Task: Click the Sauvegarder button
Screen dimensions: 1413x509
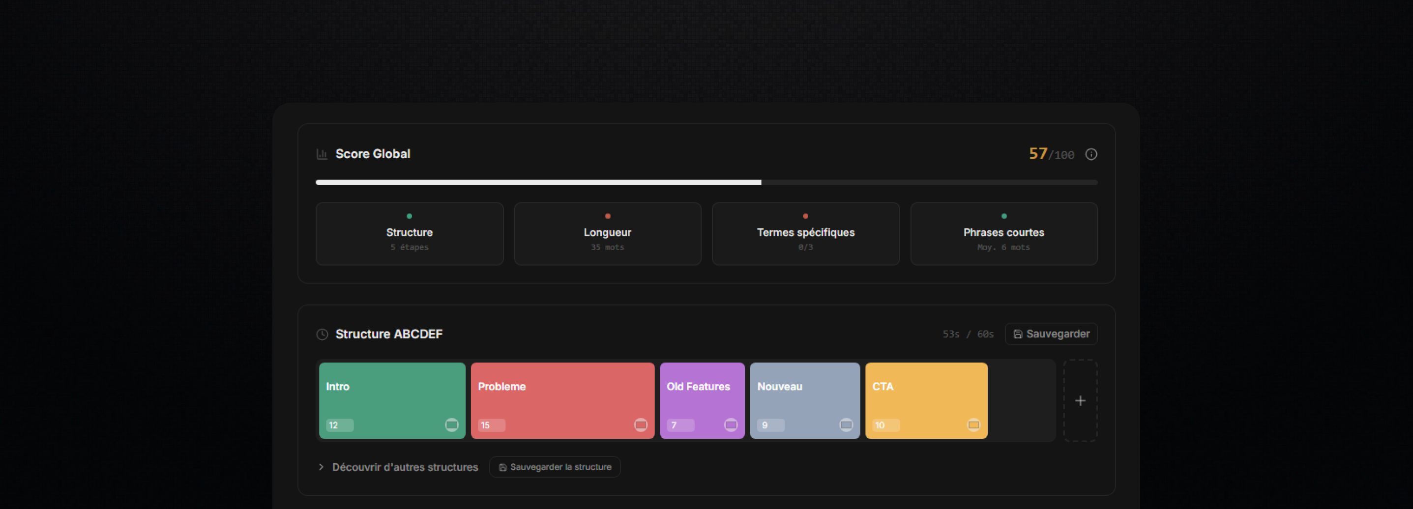Action: click(x=1051, y=334)
